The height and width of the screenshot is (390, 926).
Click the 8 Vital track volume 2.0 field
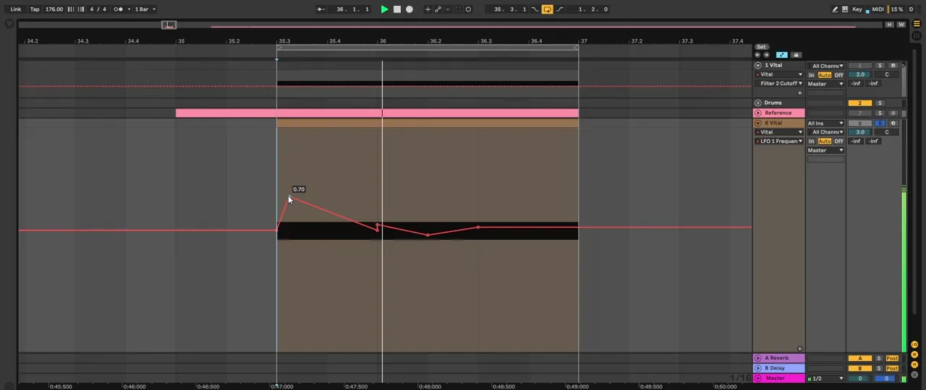860,132
